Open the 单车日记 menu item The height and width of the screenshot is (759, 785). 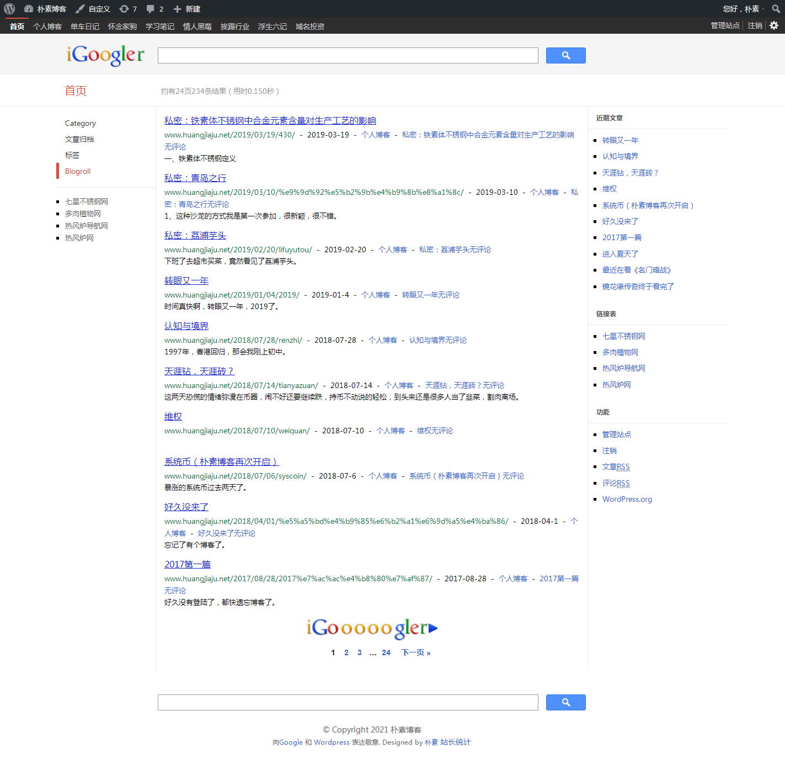coord(85,26)
